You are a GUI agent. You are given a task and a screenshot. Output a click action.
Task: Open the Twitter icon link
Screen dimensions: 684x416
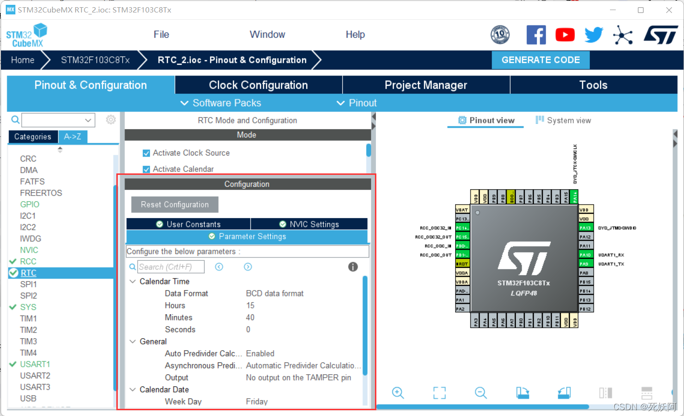point(594,35)
